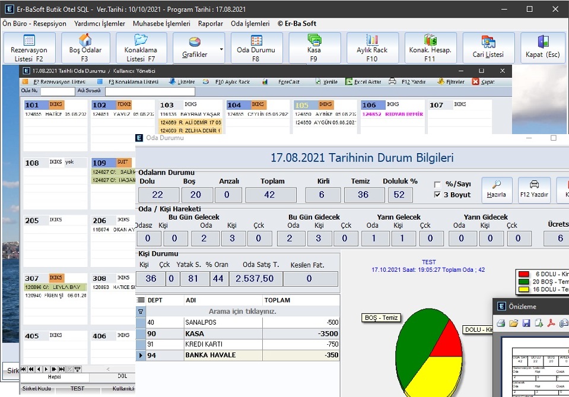Select the Hepsi tab at bottom
Viewport: 569px width, 397px height.
point(55,377)
